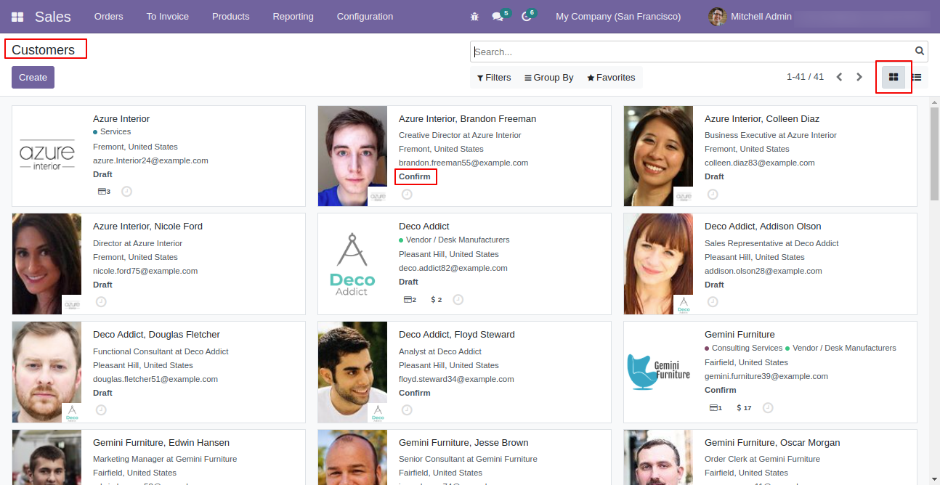Switch to list view
Image resolution: width=940 pixels, height=485 pixels.
[917, 77]
